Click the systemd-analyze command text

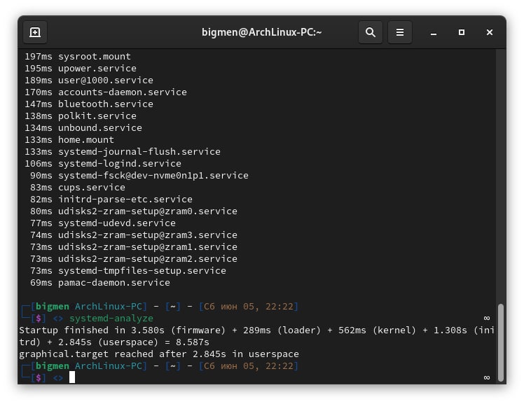[x=111, y=318]
